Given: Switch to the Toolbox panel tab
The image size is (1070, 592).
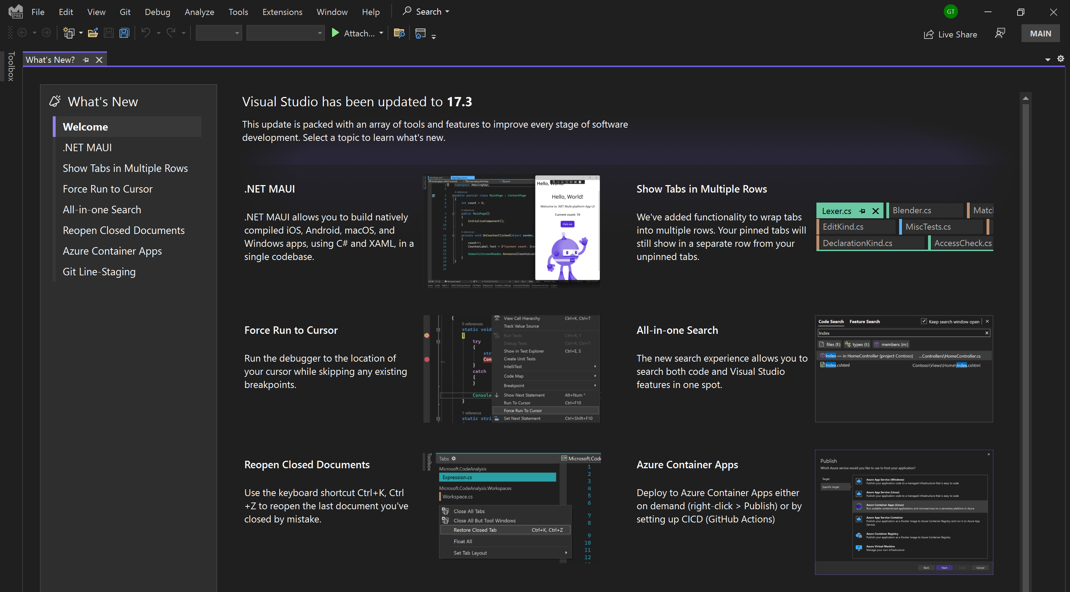Looking at the screenshot, I should 11,66.
